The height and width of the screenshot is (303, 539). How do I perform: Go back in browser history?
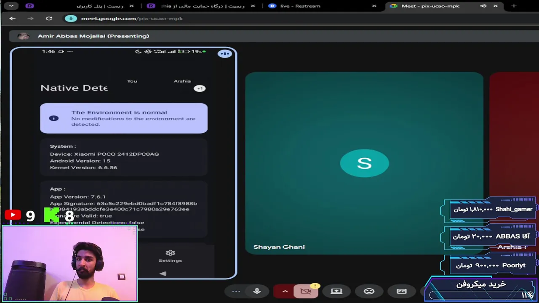12,19
